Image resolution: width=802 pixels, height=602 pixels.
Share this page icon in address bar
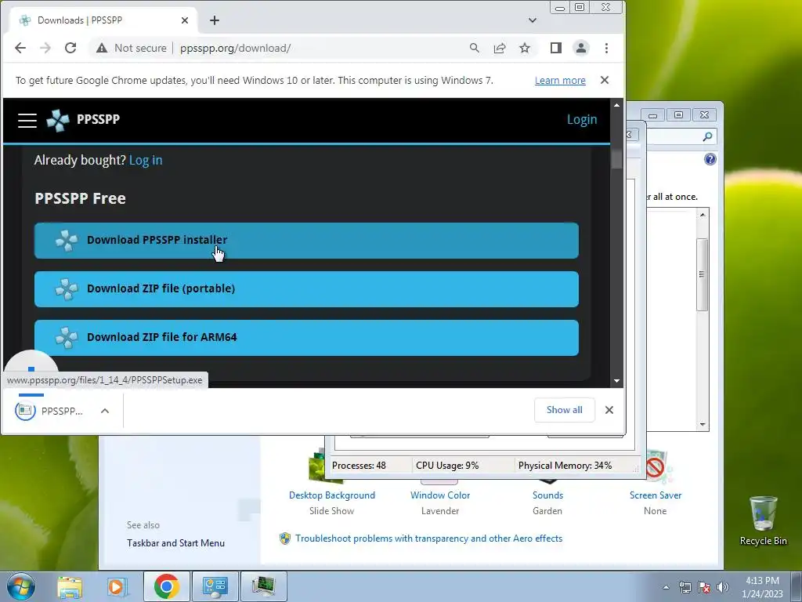pos(499,48)
